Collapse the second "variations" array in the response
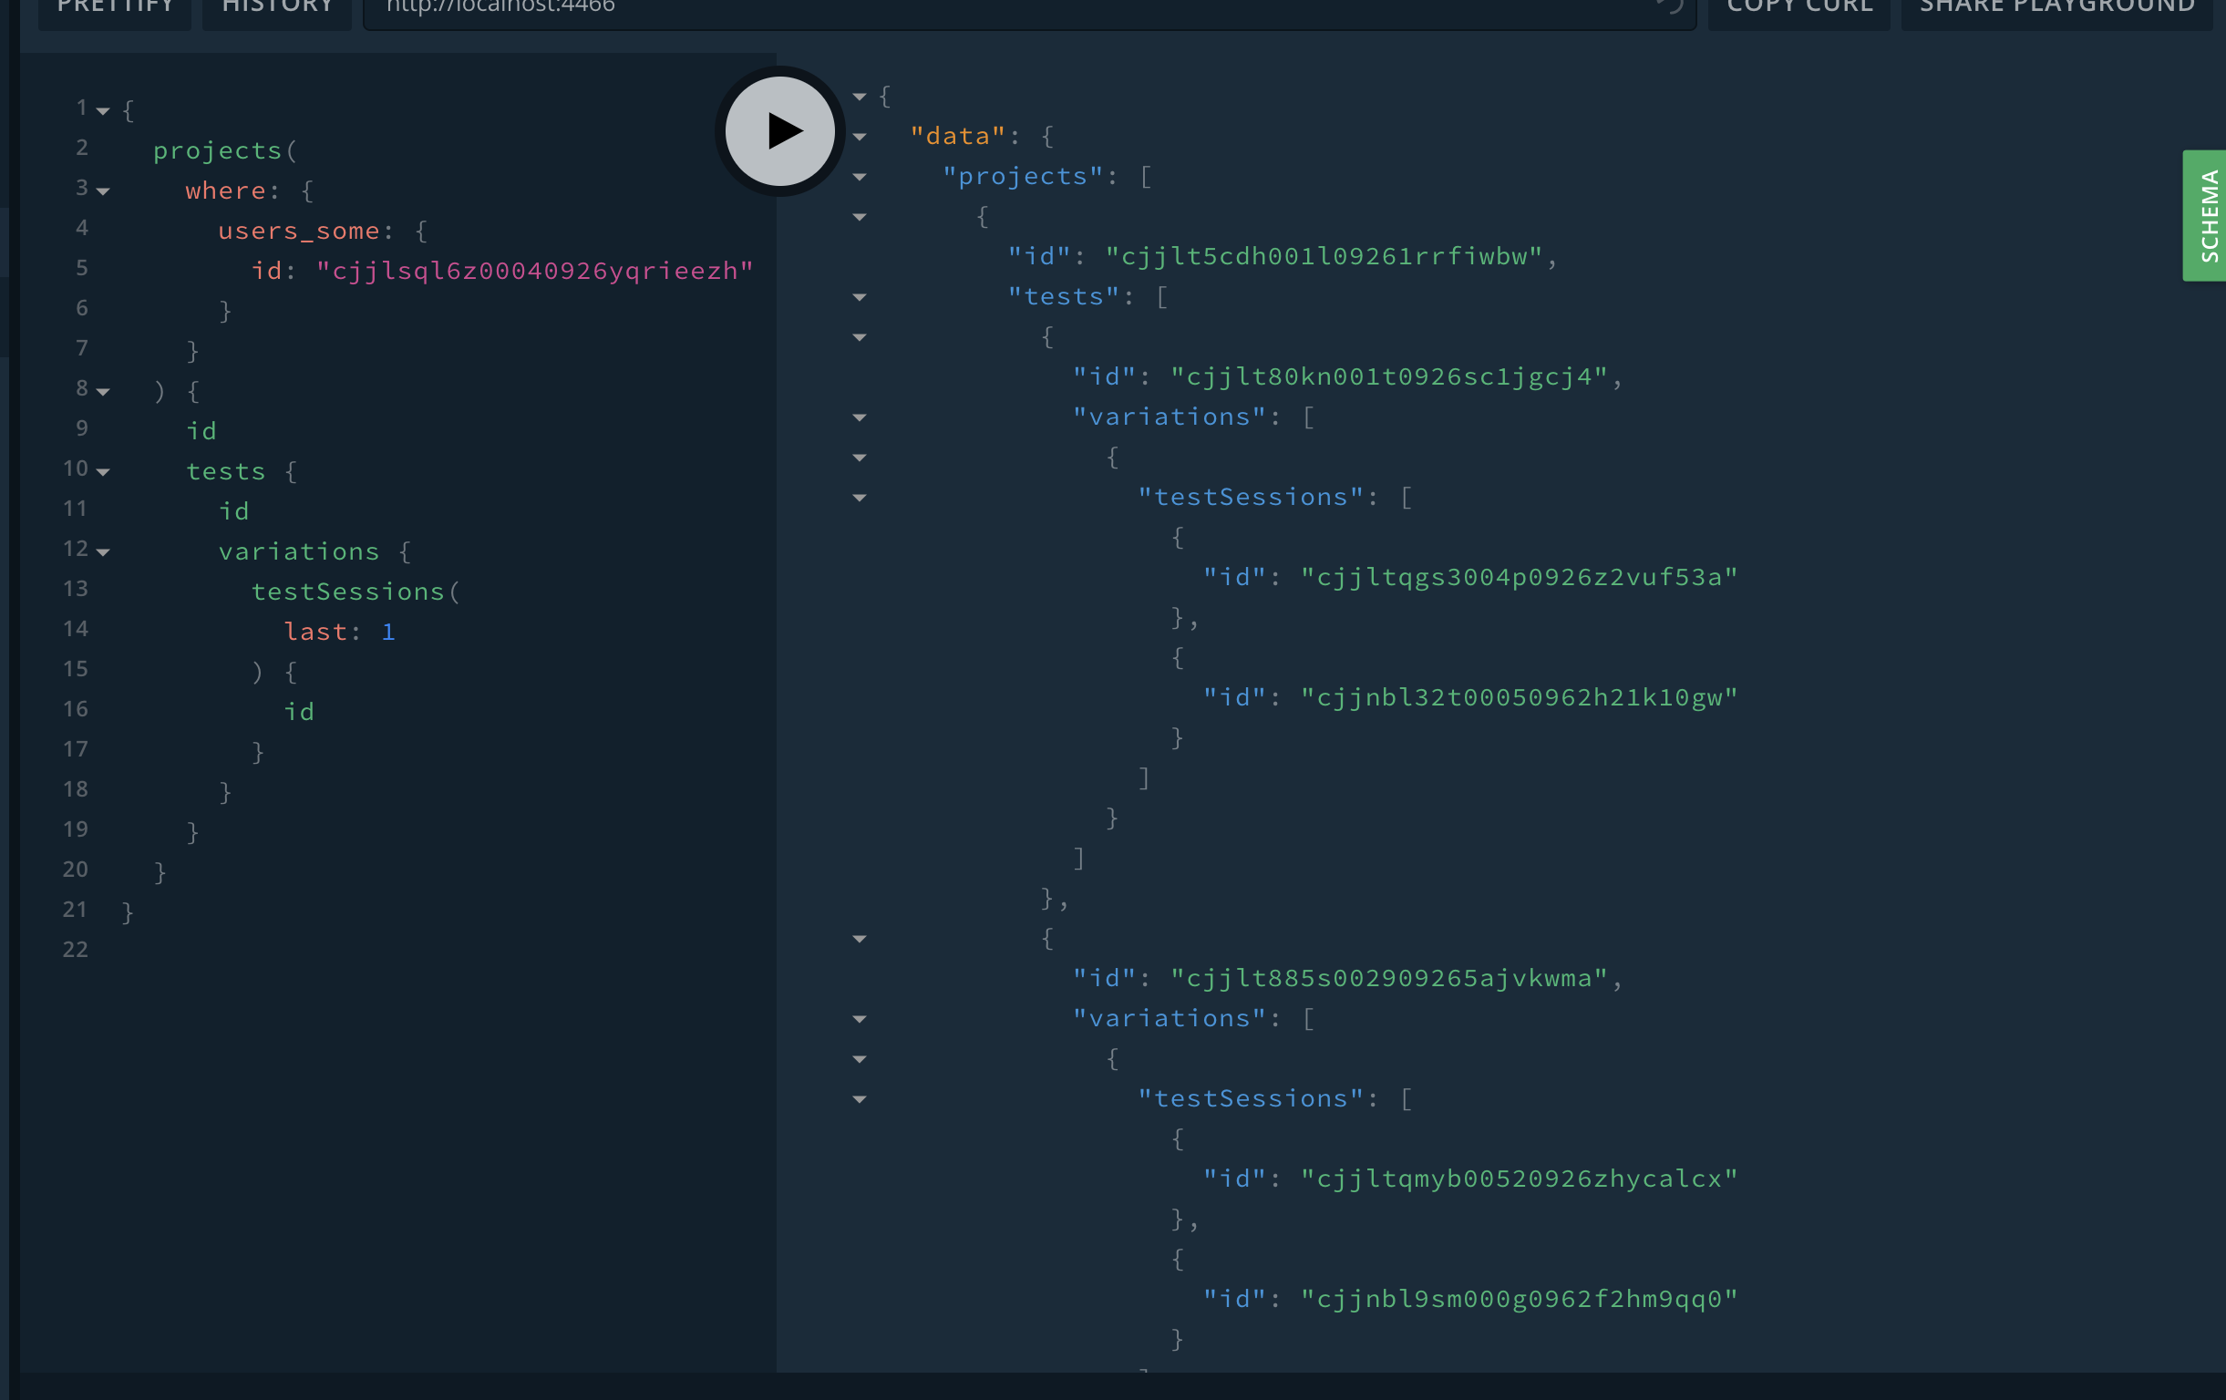 (860, 1018)
